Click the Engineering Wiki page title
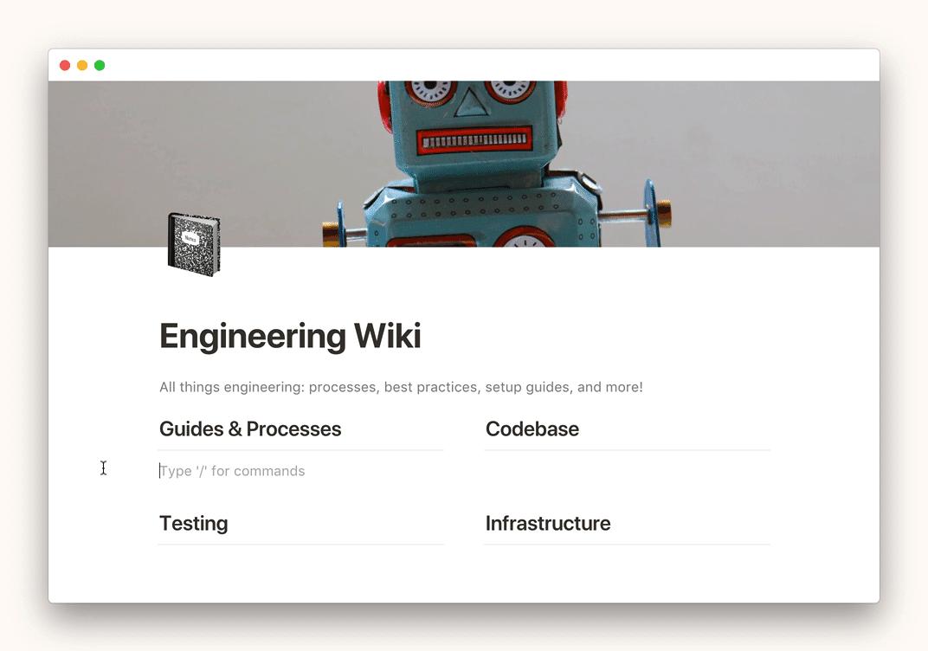The image size is (928, 651). [x=289, y=336]
